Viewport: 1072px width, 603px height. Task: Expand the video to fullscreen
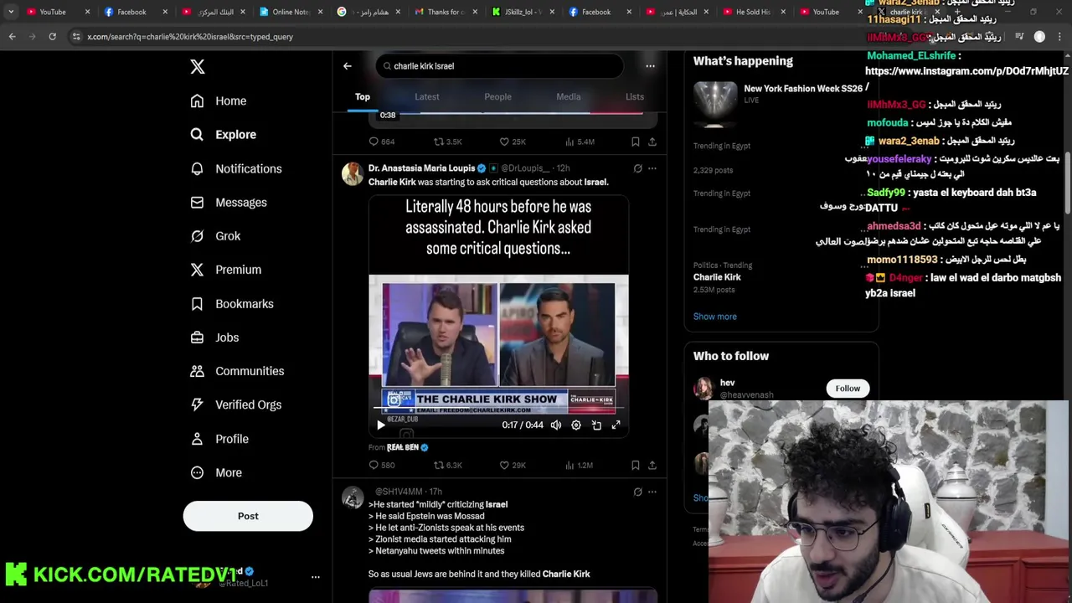click(616, 425)
